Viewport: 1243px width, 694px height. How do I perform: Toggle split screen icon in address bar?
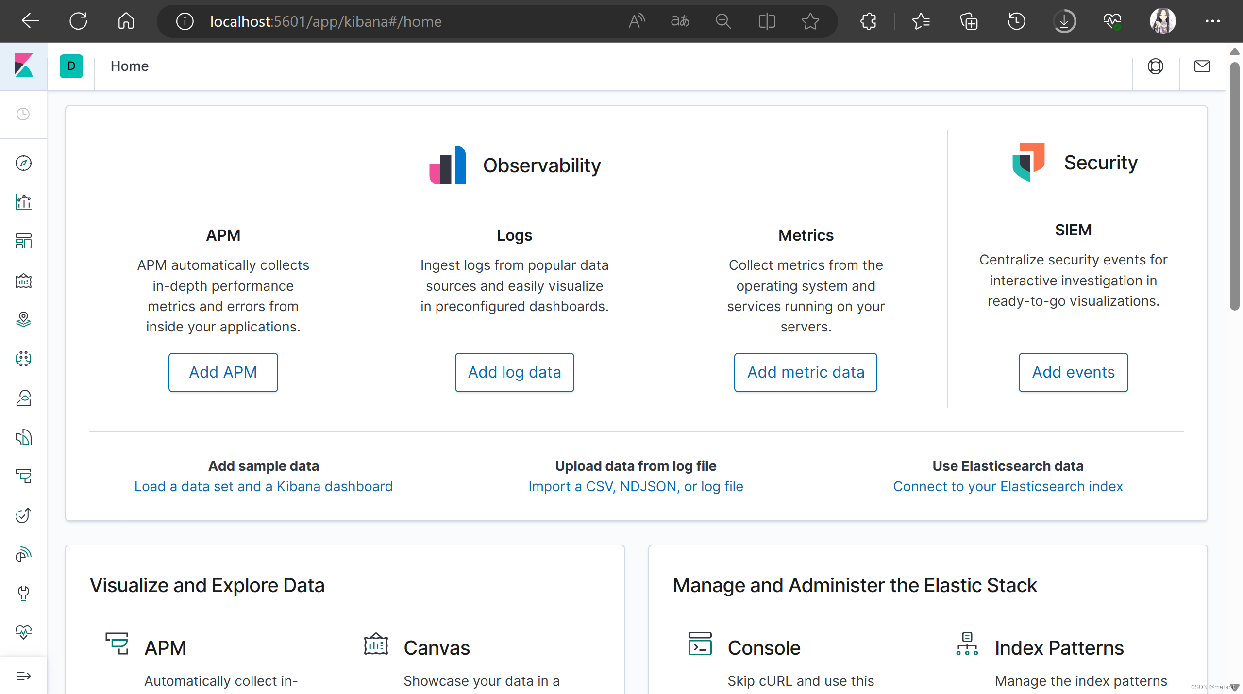[x=767, y=21]
